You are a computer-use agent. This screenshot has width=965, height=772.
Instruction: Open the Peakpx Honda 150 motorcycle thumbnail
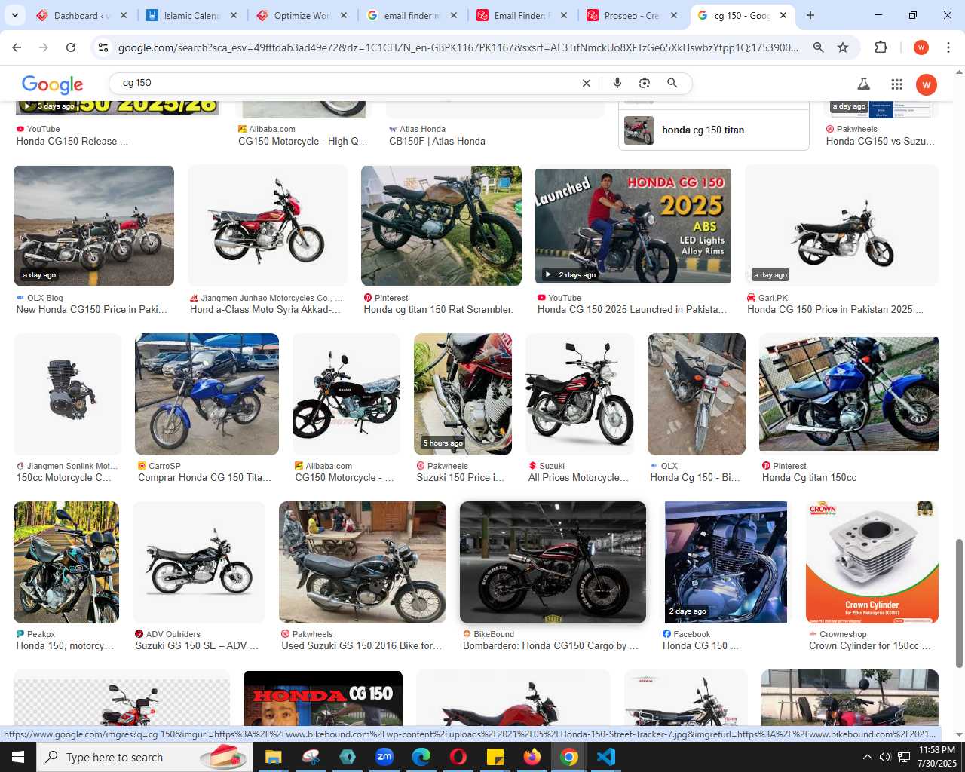point(66,562)
